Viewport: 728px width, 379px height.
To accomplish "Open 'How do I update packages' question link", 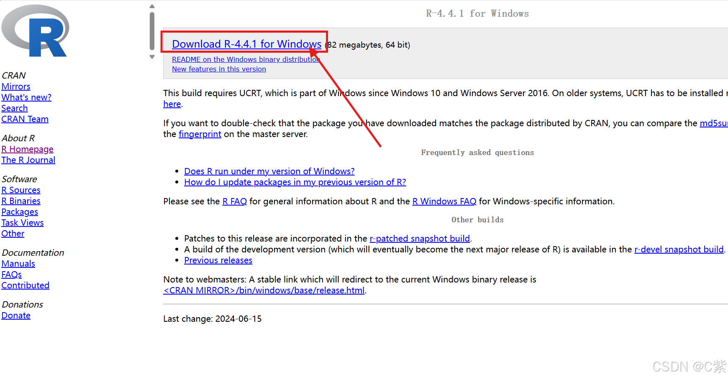I will tap(295, 182).
